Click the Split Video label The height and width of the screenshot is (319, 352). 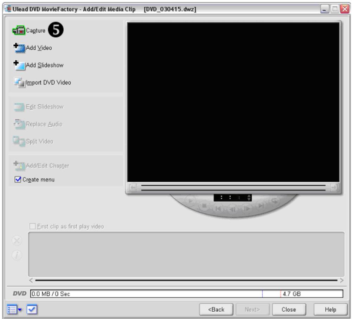39,142
